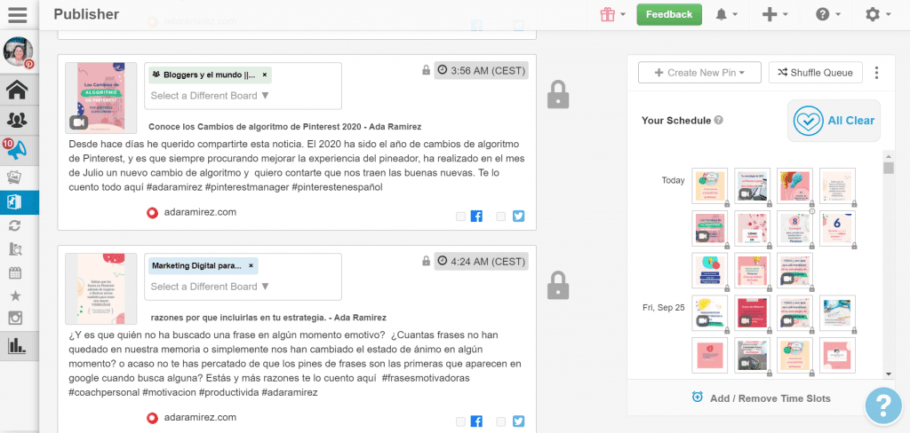Image resolution: width=910 pixels, height=433 pixels.
Task: Open the star favorites icon in sidebar
Action: pyautogui.click(x=16, y=295)
